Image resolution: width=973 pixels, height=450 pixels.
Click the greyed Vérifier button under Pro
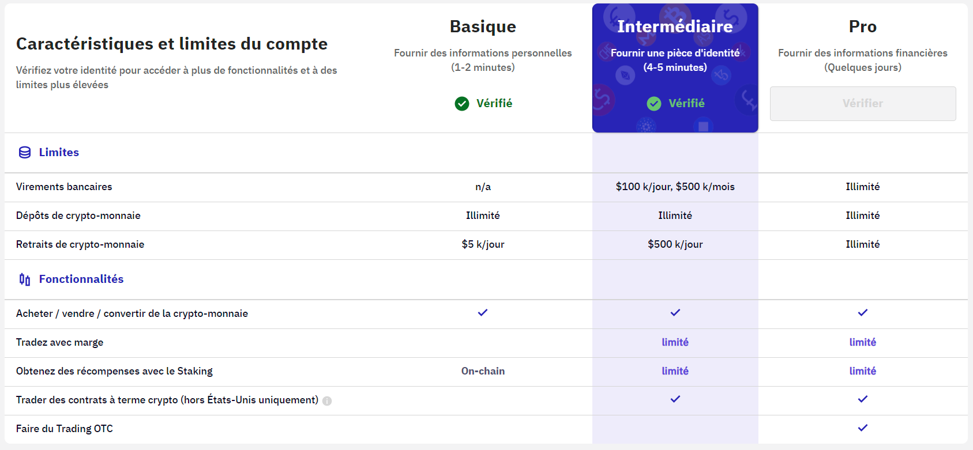coord(863,104)
